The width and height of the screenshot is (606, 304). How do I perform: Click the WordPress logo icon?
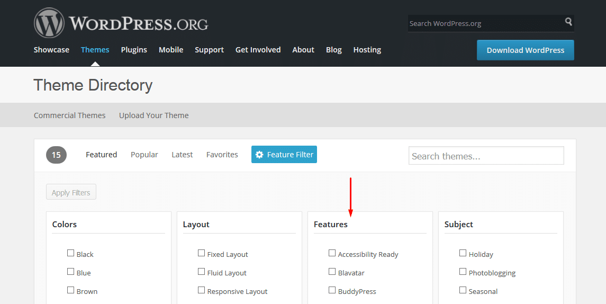pos(49,23)
